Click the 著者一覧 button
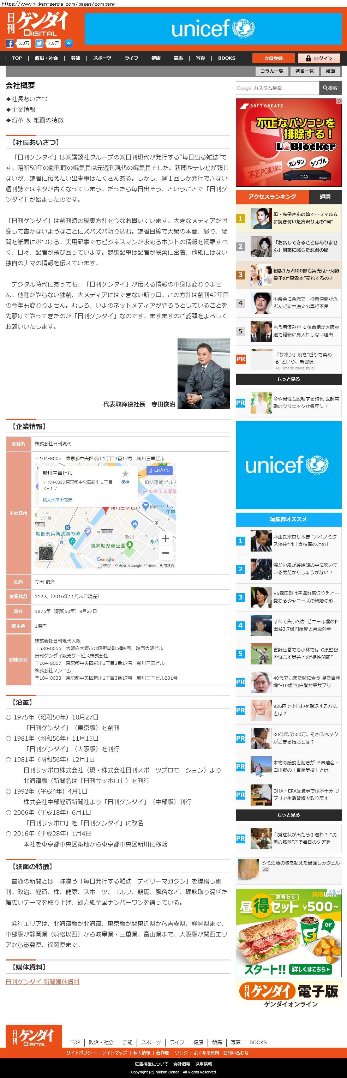 304,71
